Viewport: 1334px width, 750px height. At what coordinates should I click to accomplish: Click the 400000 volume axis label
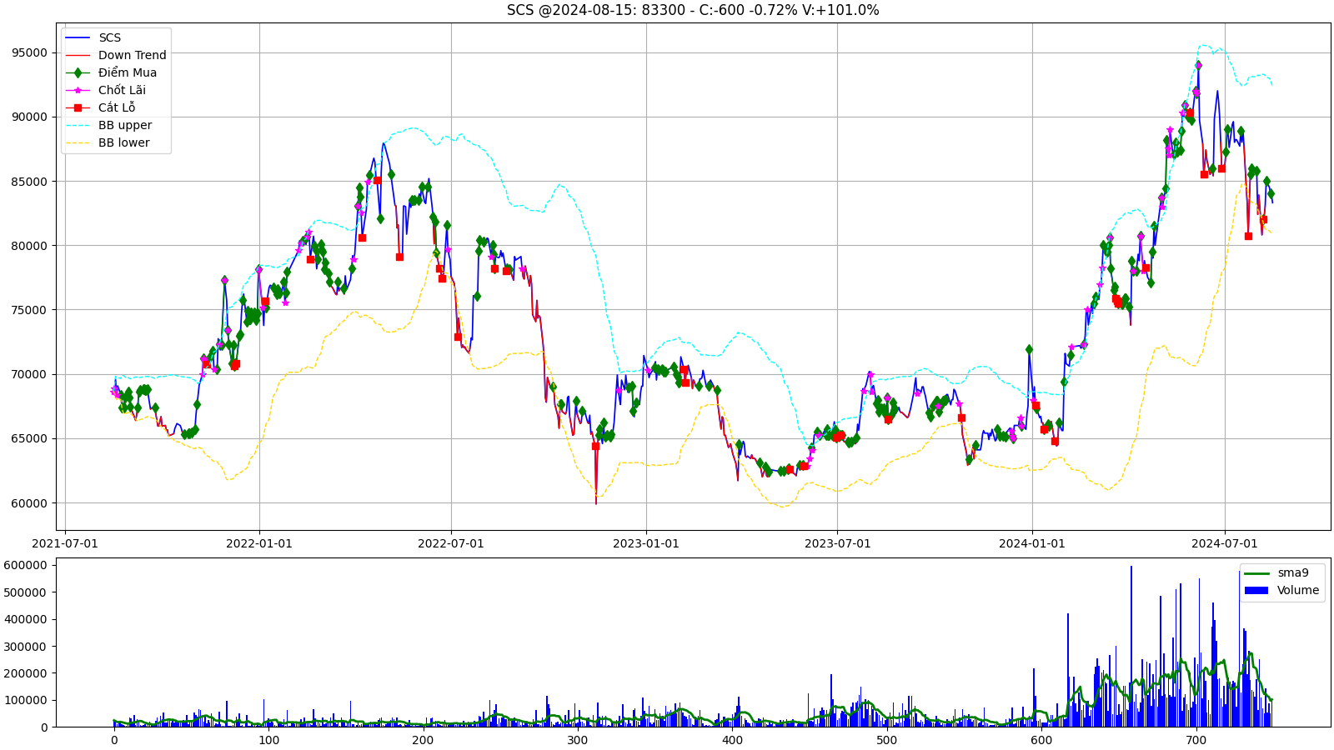pyautogui.click(x=27, y=619)
